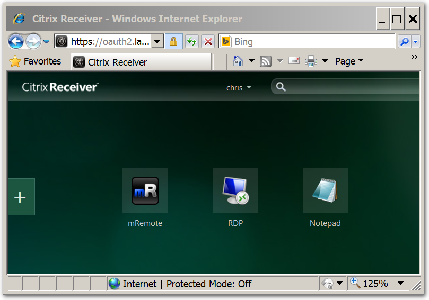Viewport: 429px width, 300px height.
Task: Click the Bing search input box
Action: [x=313, y=41]
